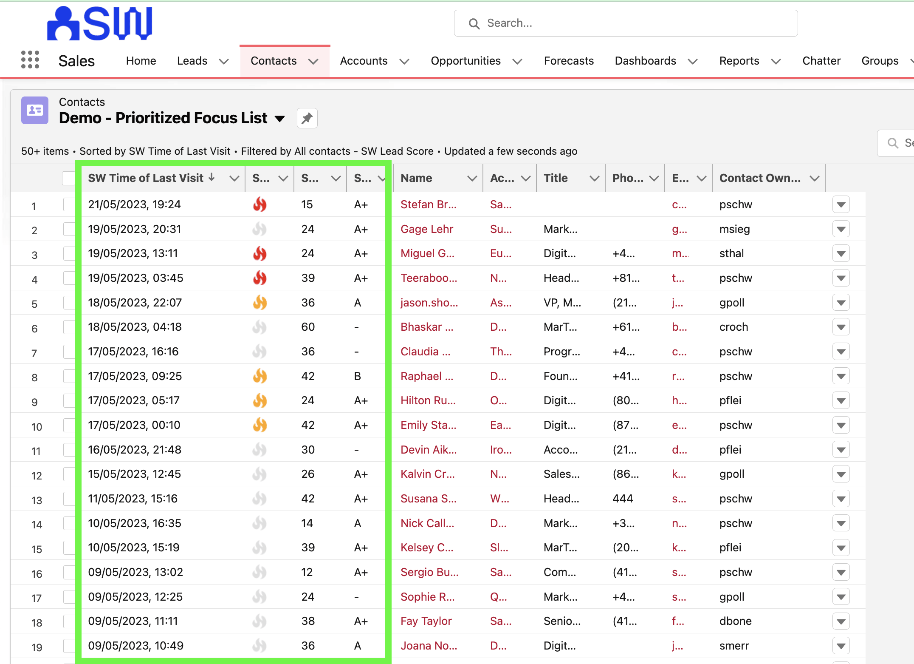Click the magnifier icon in the search bar
The height and width of the screenshot is (664, 914).
(474, 23)
